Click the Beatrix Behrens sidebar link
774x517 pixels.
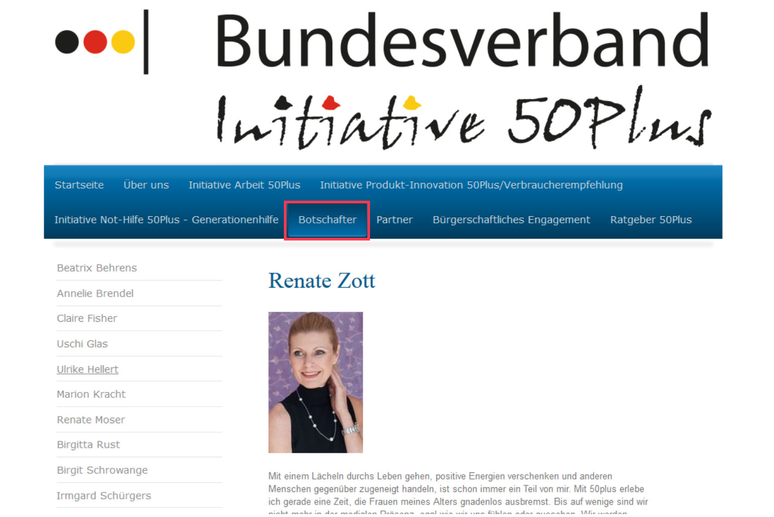(96, 268)
